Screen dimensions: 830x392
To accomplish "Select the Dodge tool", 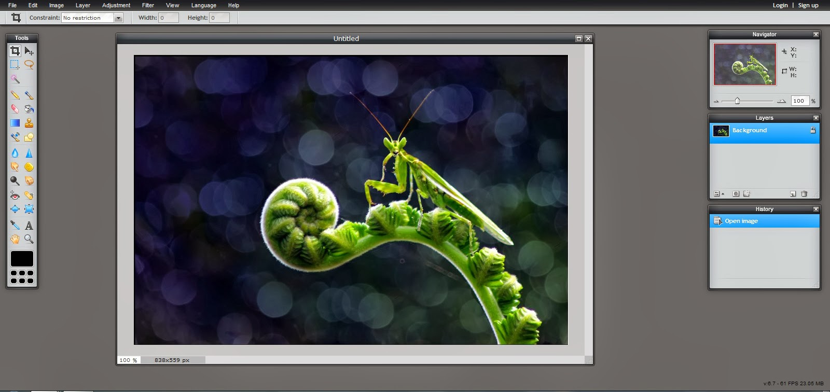I will click(15, 181).
